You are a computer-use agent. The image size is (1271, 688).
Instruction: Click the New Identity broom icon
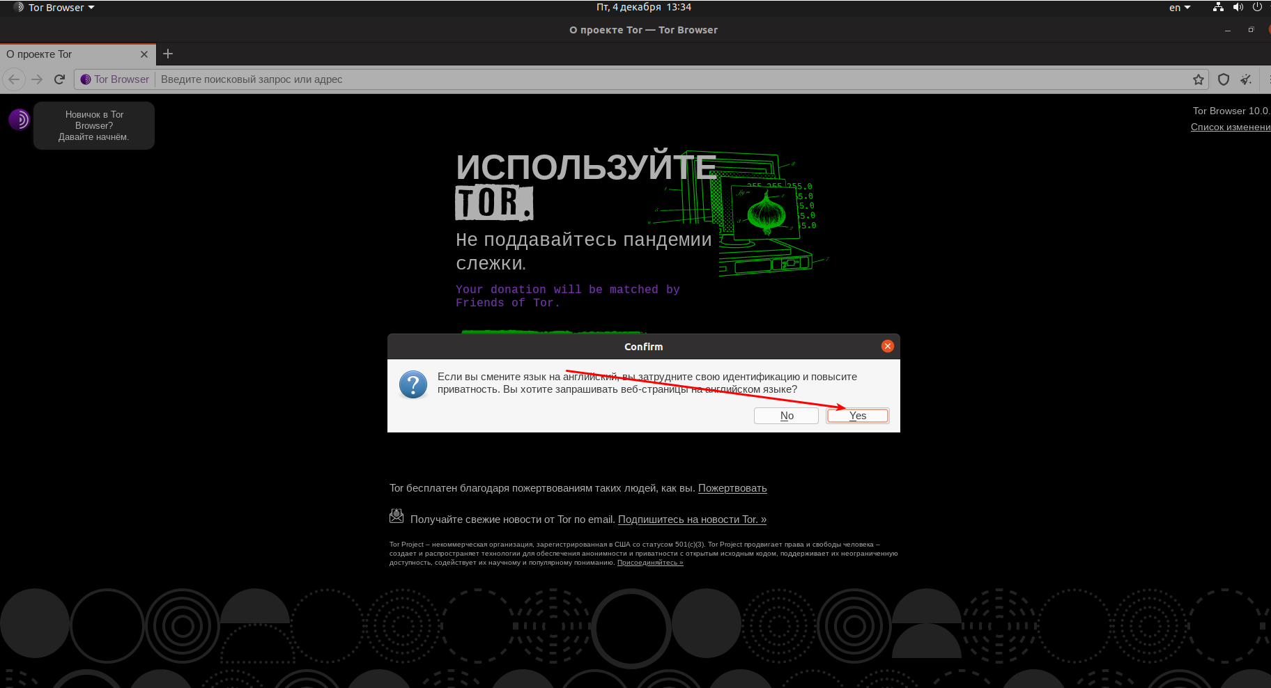click(x=1246, y=79)
